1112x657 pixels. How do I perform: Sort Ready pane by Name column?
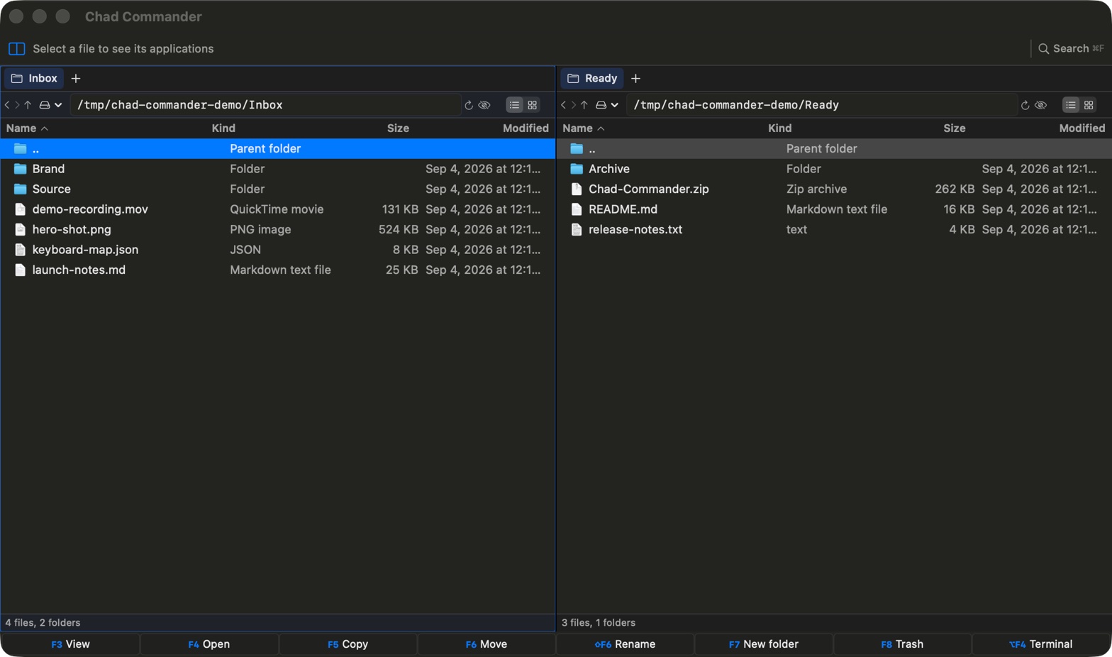[584, 128]
